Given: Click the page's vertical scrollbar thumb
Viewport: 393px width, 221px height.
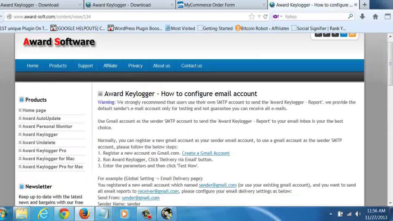Looking at the screenshot, I should [390, 64].
